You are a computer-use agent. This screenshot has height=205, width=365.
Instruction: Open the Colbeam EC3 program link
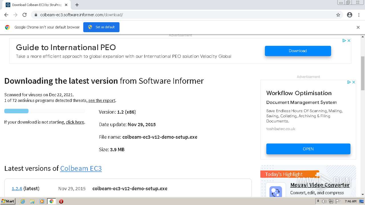point(81,168)
